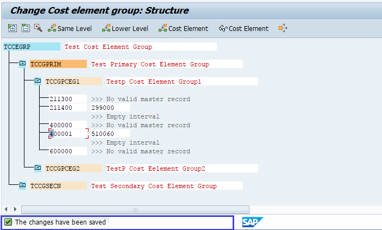Click the green success status icon

pyautogui.click(x=8, y=222)
